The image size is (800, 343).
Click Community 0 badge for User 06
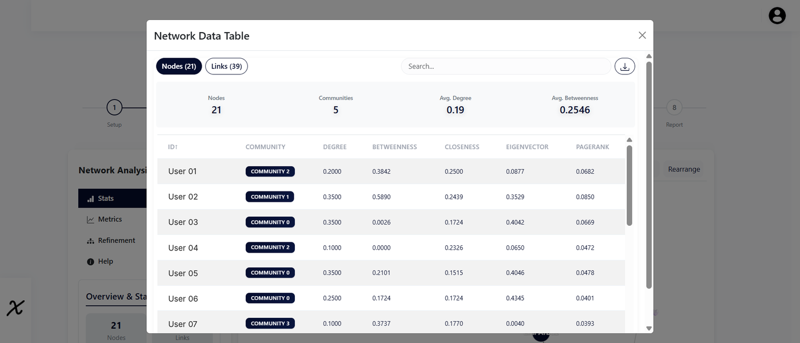[270, 298]
